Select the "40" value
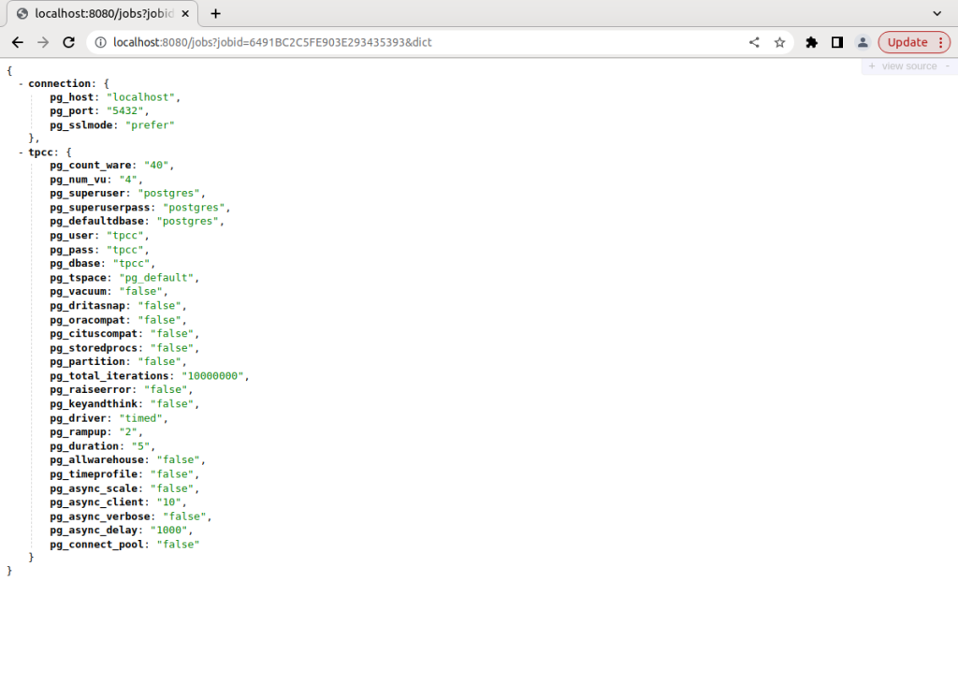 point(156,165)
